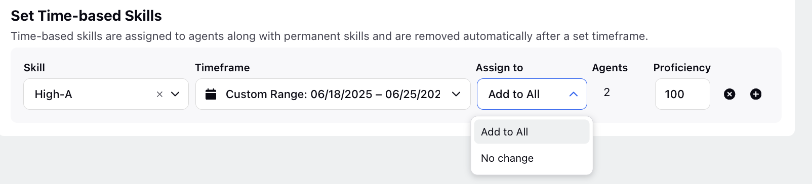Viewport: 812px width, 184px height.
Task: Click the Proficiency column label
Action: (682, 68)
